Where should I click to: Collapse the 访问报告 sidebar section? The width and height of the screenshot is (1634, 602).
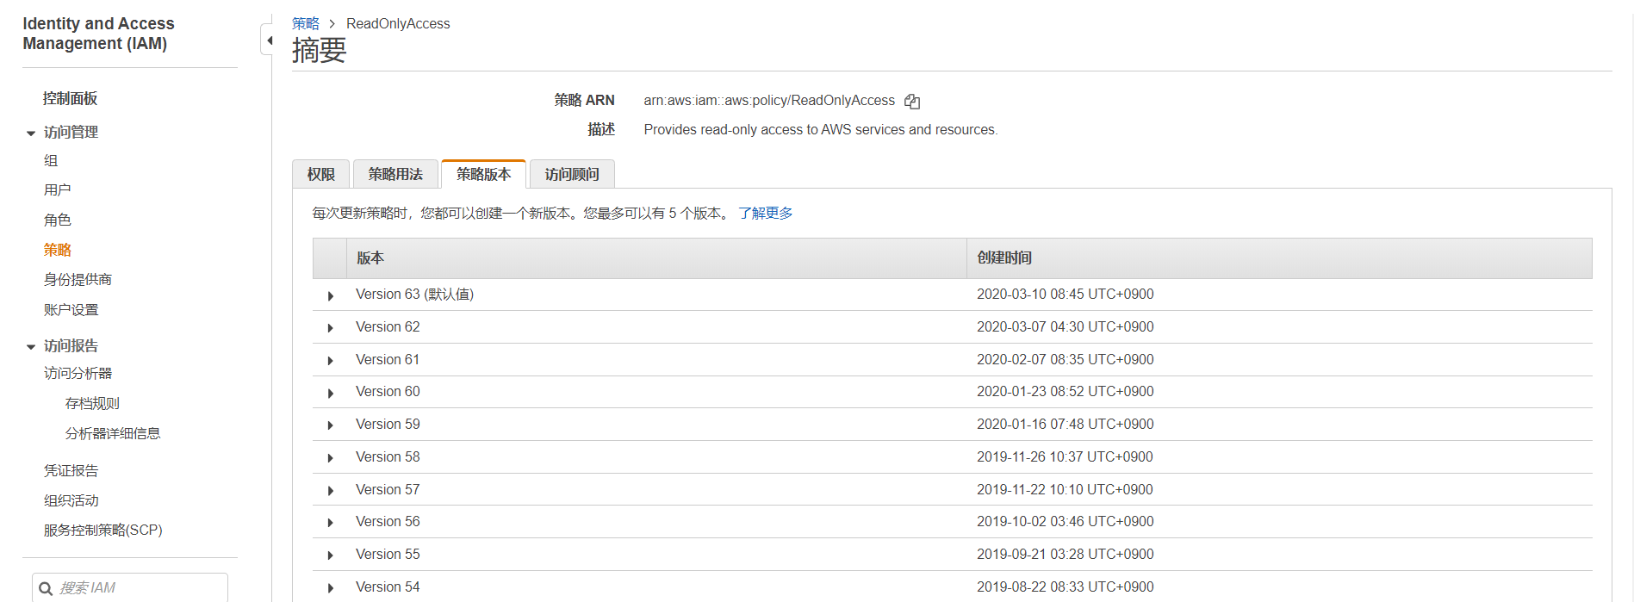click(x=31, y=347)
